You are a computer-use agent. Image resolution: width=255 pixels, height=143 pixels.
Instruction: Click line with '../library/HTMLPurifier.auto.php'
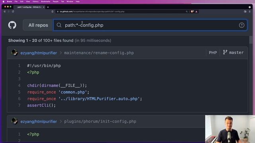(x=84, y=99)
